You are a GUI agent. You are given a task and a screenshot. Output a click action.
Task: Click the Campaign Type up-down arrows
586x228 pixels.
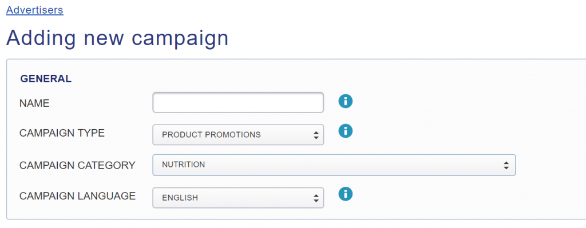[316, 135]
